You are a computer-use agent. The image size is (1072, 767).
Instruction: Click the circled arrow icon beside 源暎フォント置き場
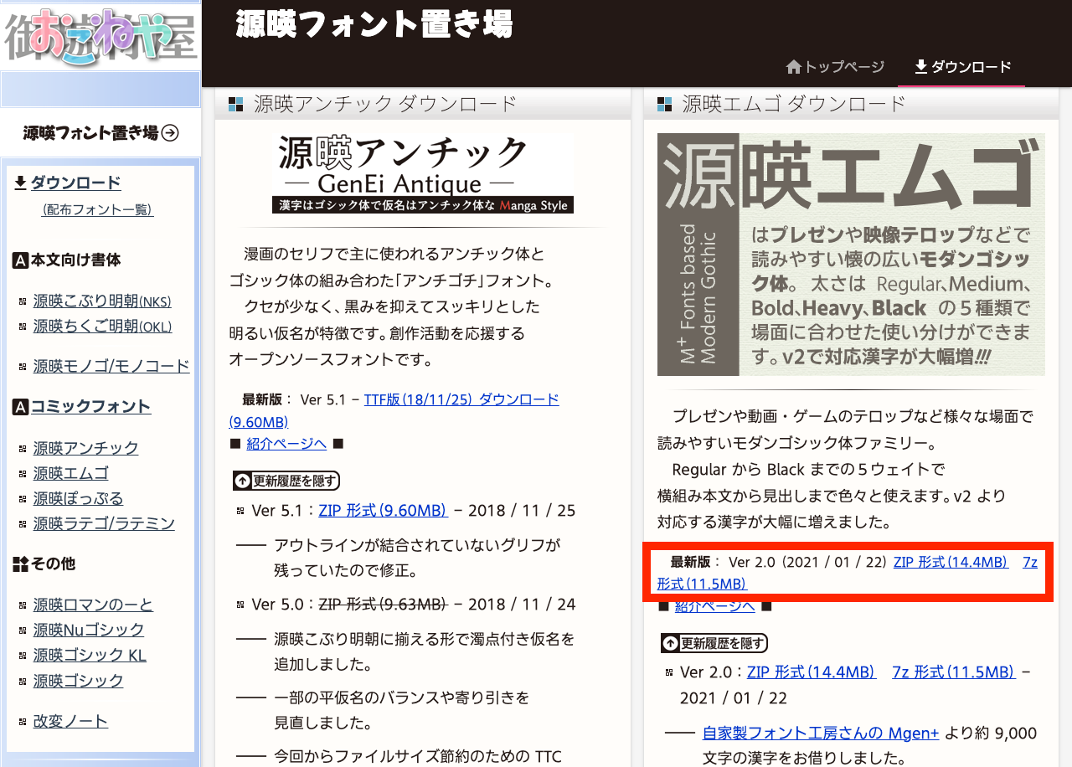pyautogui.click(x=170, y=132)
